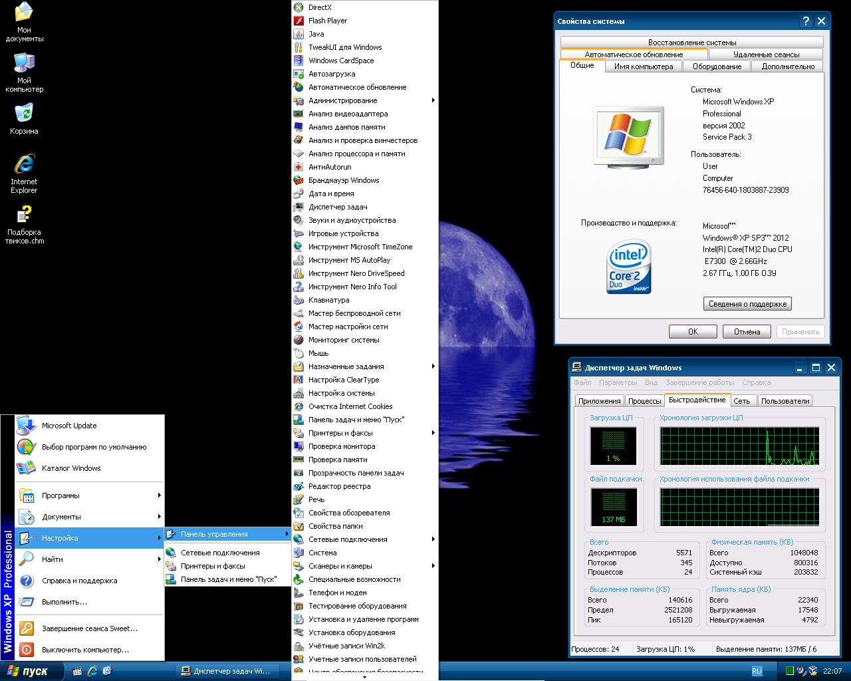Click the Брандмауэр Windows icon
Screen dimensions: 851x681
(299, 180)
